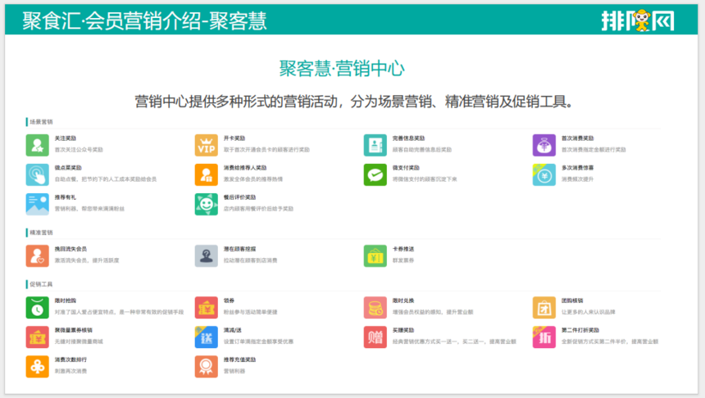Screen dimensions: 705x398
Task: Click the orange club 消费次数排行 icon
Action: [x=38, y=367]
